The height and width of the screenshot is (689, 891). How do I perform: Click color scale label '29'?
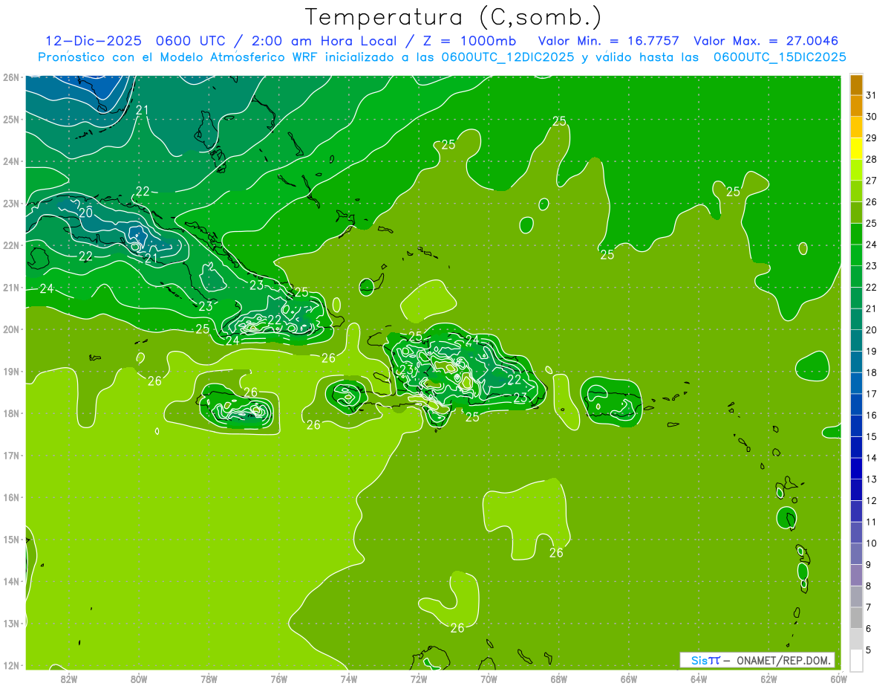click(872, 138)
